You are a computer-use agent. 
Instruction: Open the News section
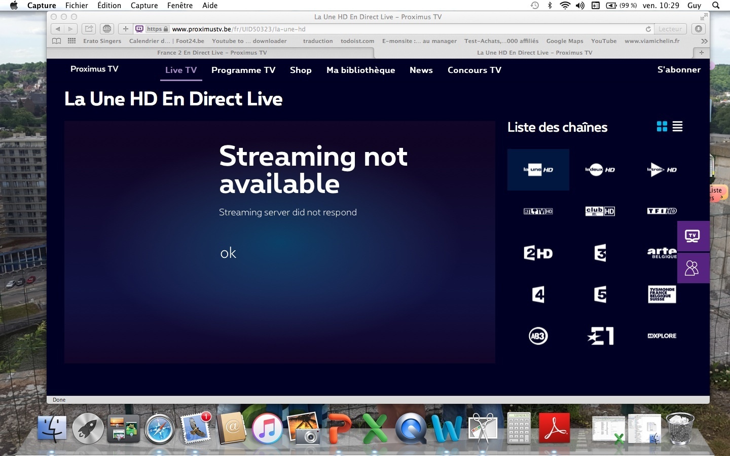[x=421, y=70]
